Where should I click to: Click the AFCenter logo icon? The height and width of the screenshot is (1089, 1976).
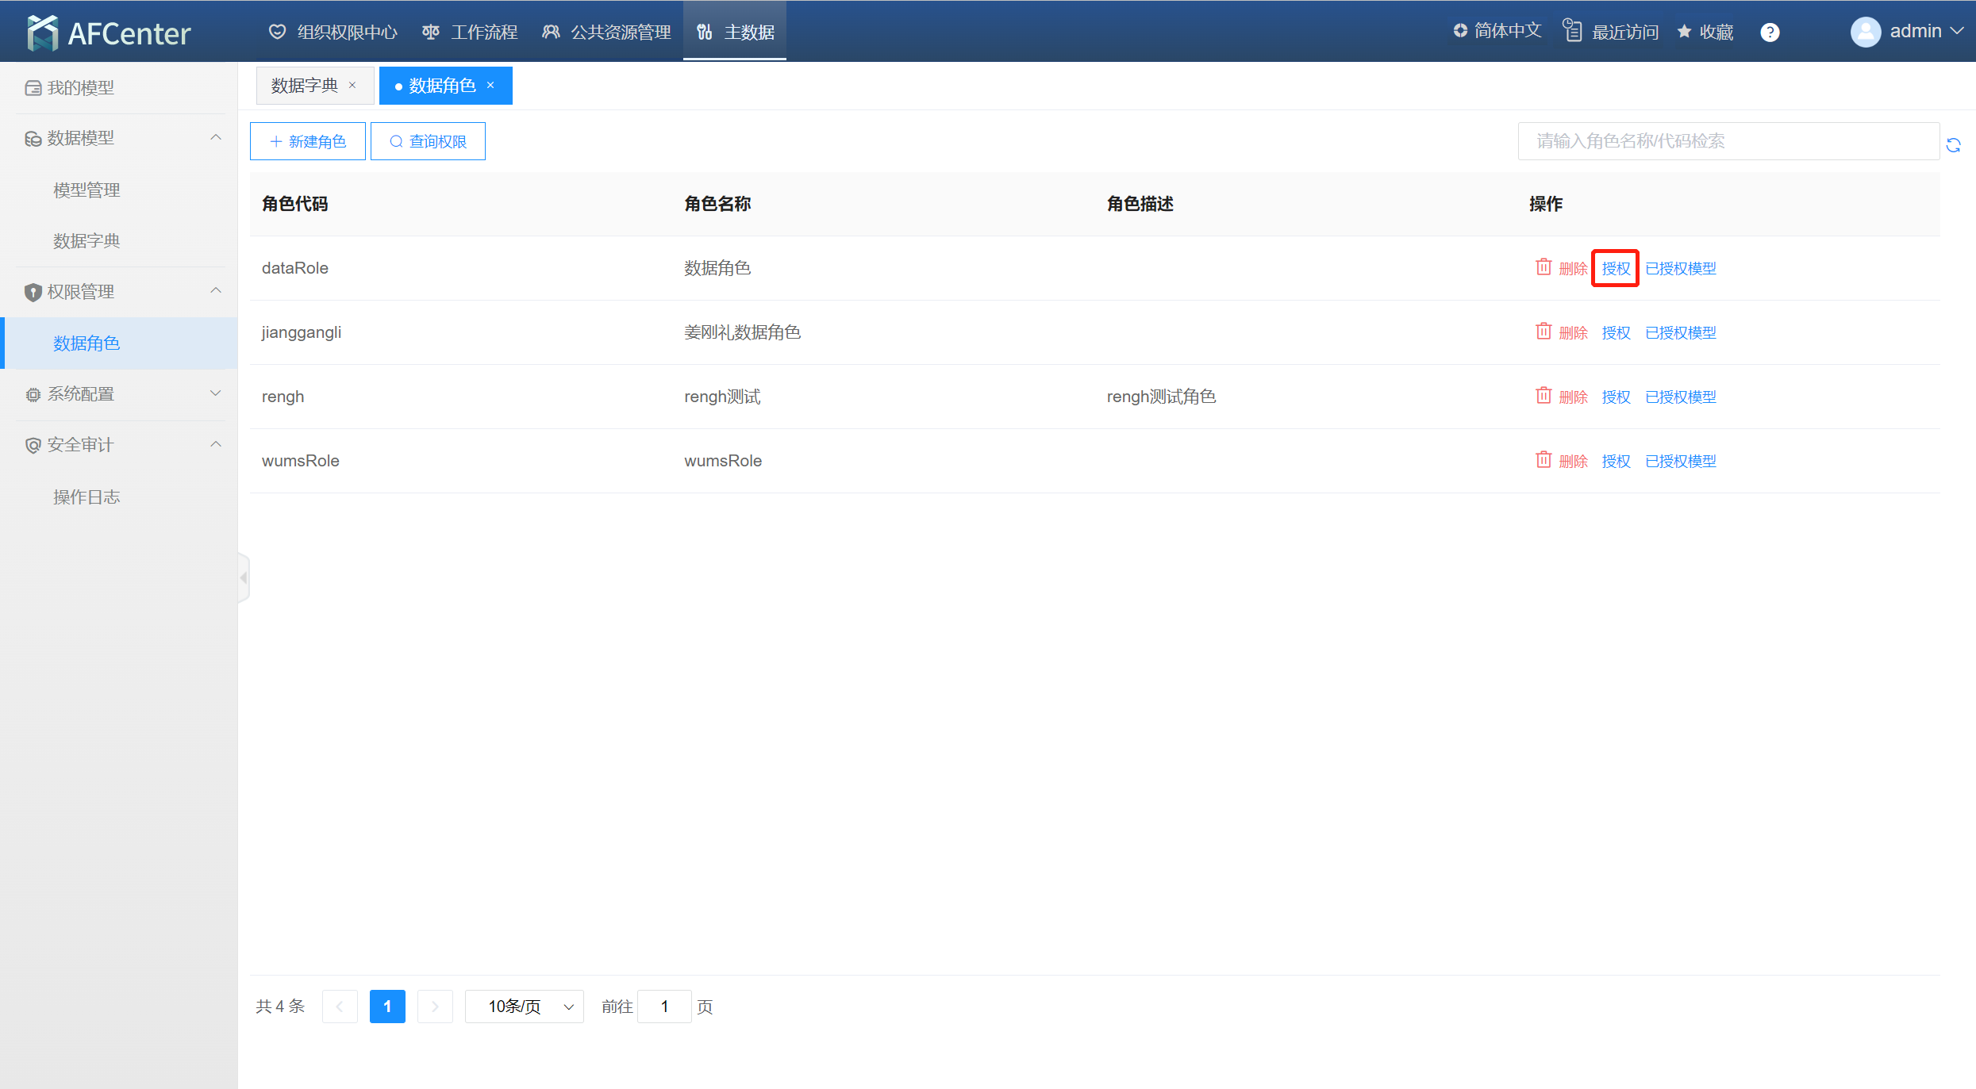(x=42, y=33)
